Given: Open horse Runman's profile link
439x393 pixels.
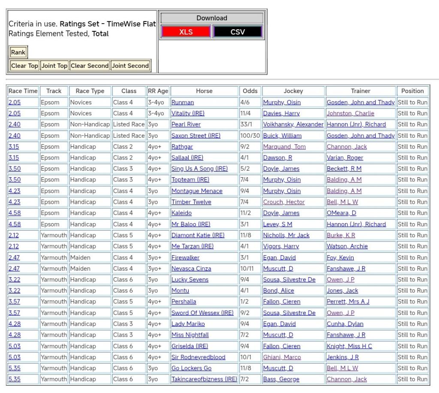Looking at the screenshot, I should (x=183, y=103).
